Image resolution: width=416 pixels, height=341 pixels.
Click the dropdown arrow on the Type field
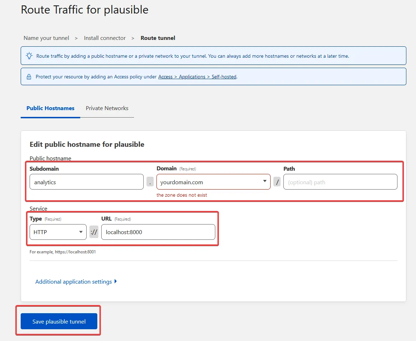pyautogui.click(x=81, y=232)
